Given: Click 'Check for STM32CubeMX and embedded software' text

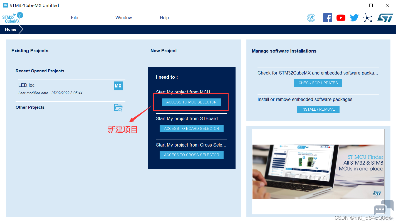Looking at the screenshot, I should tap(318, 73).
